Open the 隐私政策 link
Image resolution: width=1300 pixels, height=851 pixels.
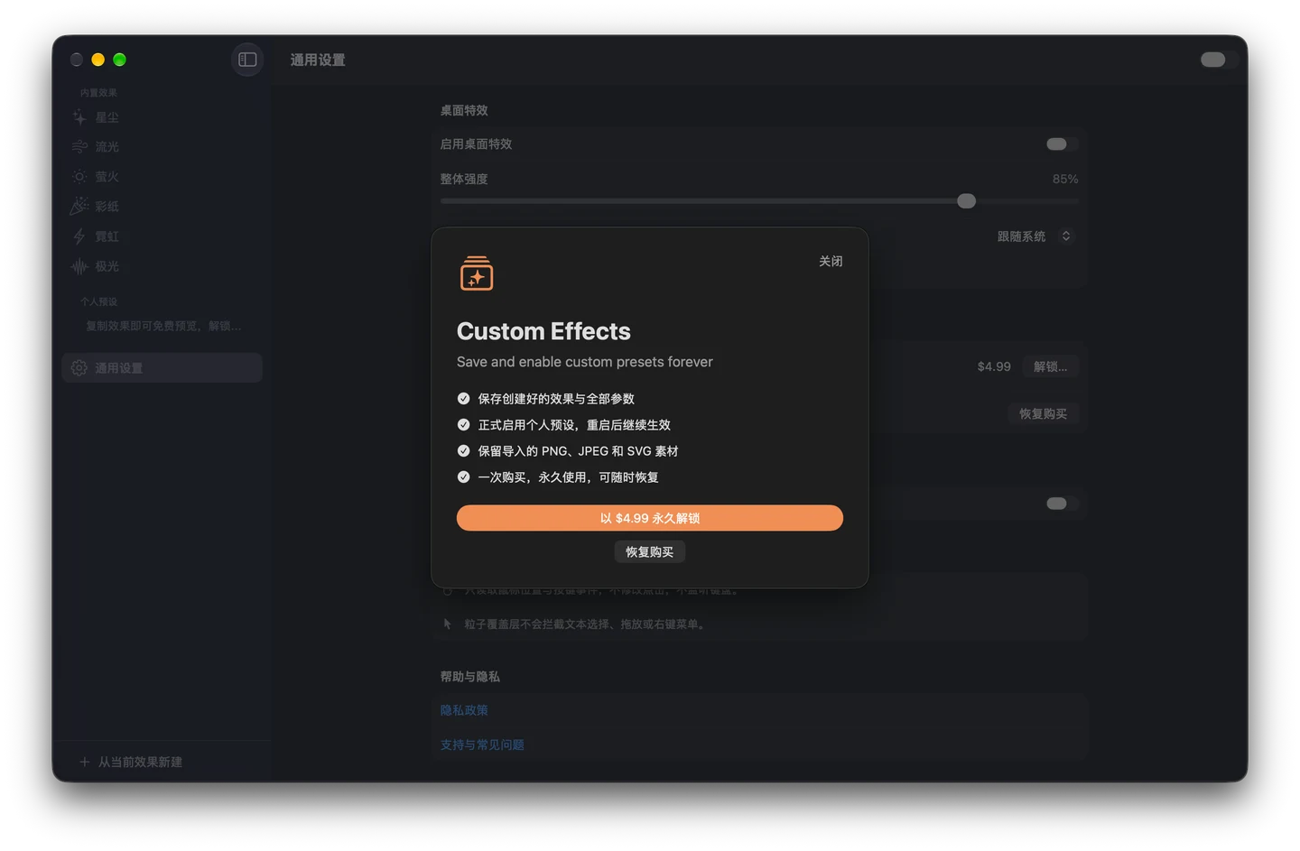(464, 710)
